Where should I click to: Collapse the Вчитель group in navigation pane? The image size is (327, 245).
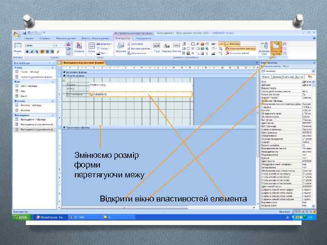(x=53, y=101)
